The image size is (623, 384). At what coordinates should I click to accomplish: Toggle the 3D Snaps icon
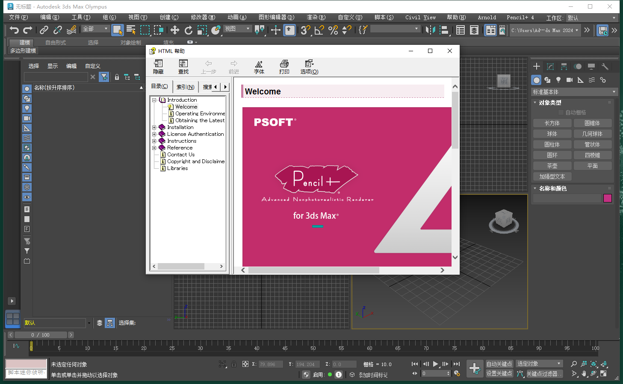coord(305,30)
